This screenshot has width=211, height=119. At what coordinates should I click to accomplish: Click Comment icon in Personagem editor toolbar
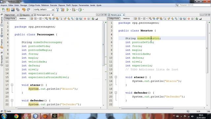(93, 19)
